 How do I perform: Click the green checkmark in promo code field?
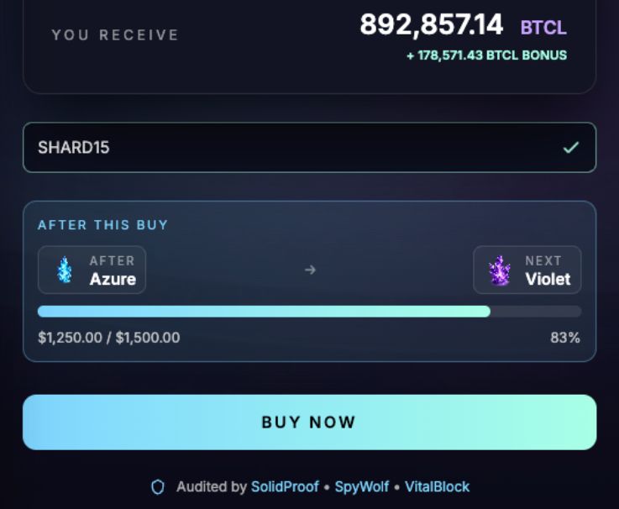click(x=571, y=148)
